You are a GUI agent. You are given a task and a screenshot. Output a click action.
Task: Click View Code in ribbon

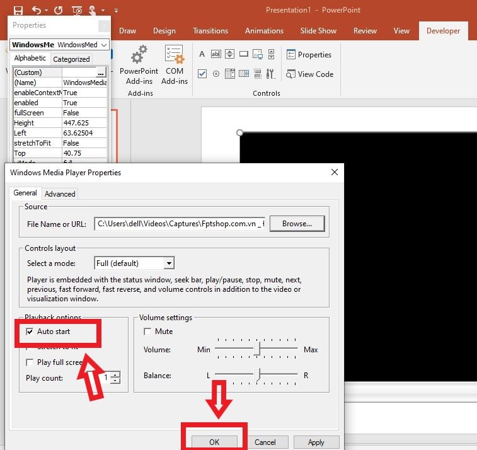click(x=309, y=74)
